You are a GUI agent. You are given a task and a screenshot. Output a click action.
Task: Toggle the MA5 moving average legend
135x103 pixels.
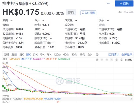pos(15,59)
